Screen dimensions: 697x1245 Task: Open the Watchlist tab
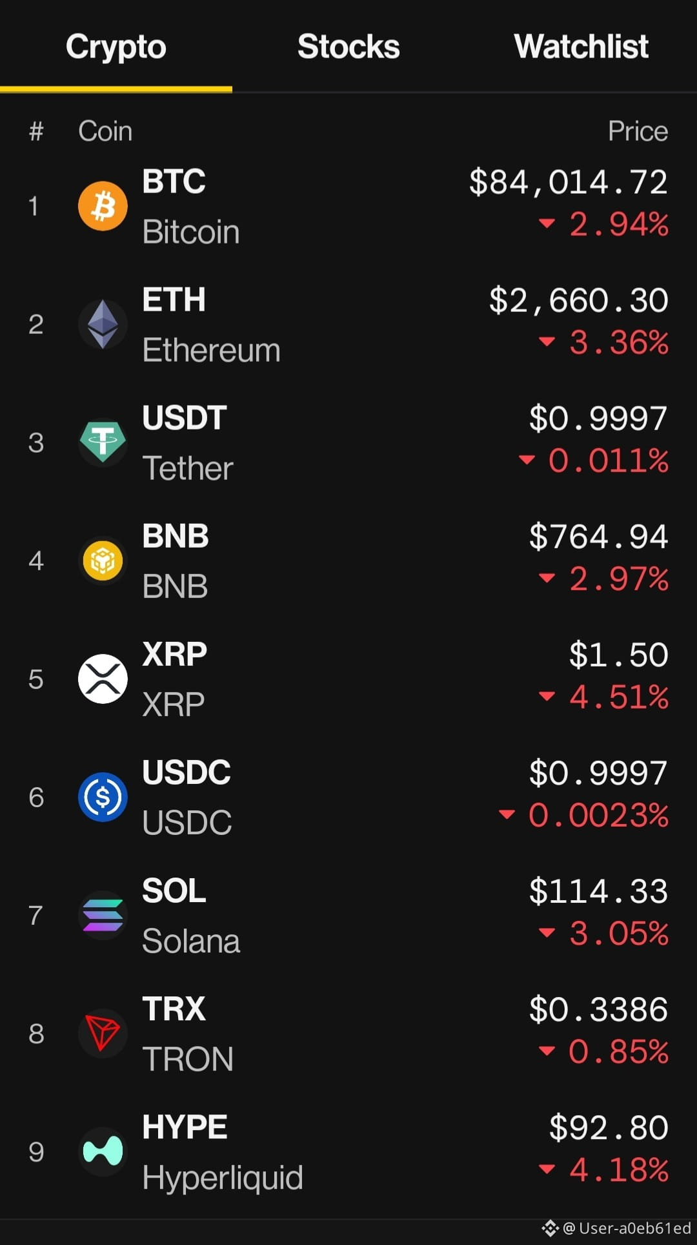[x=581, y=46]
